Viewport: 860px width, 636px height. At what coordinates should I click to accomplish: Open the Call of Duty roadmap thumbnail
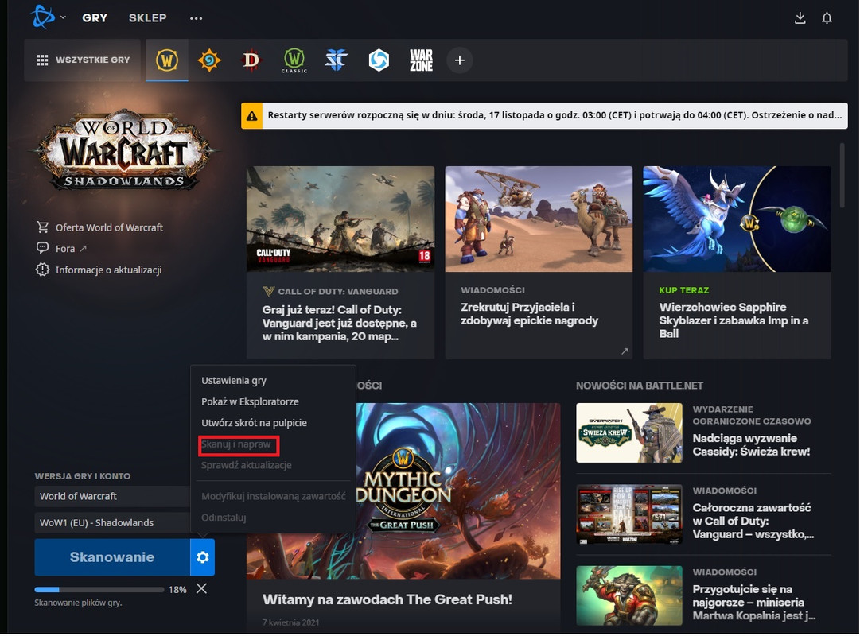[629, 514]
